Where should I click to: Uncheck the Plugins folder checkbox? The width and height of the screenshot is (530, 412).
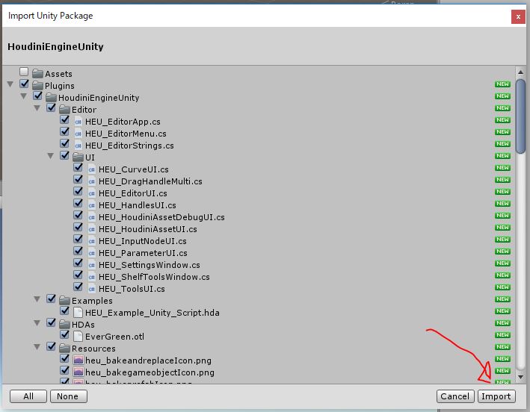tap(24, 84)
